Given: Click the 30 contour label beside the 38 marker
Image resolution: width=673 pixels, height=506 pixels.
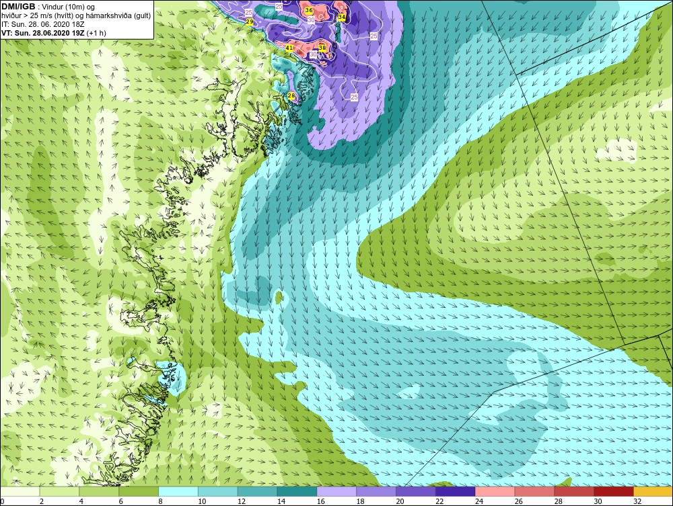Looking at the screenshot, I should coord(314,54).
